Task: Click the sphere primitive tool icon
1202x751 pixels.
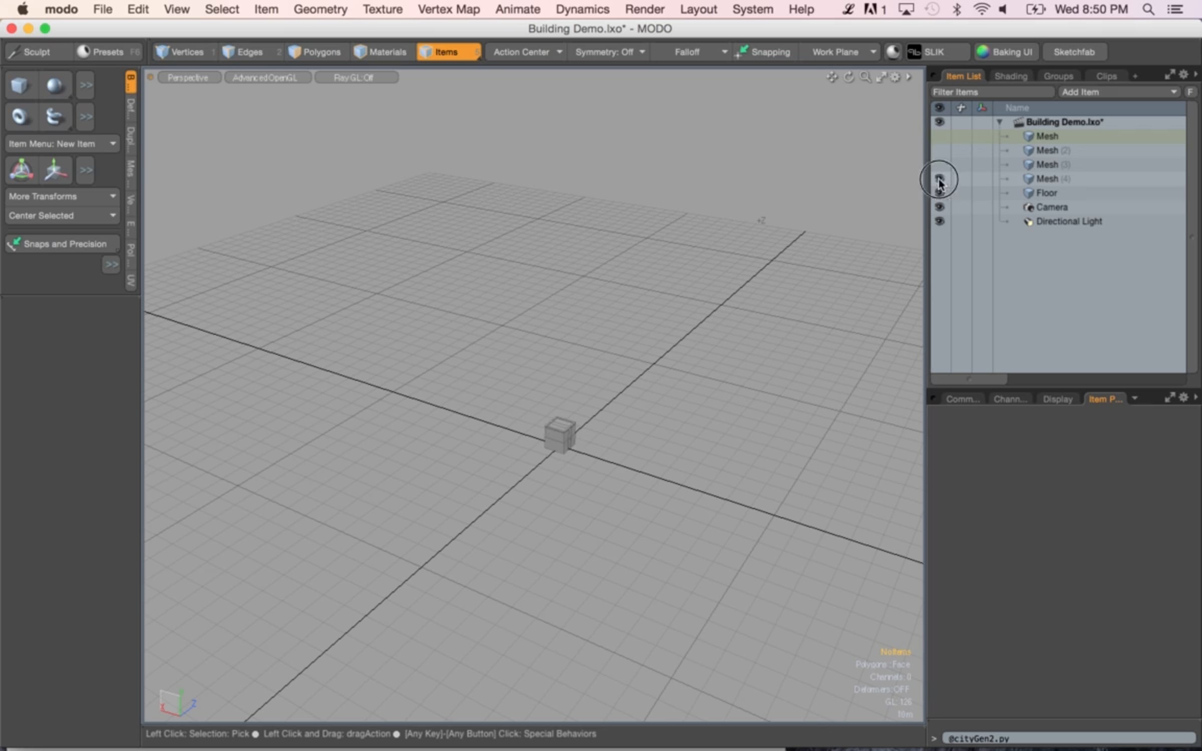Action: pos(54,86)
